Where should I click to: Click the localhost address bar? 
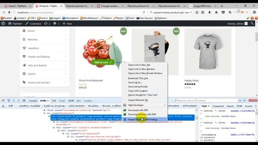77,12
